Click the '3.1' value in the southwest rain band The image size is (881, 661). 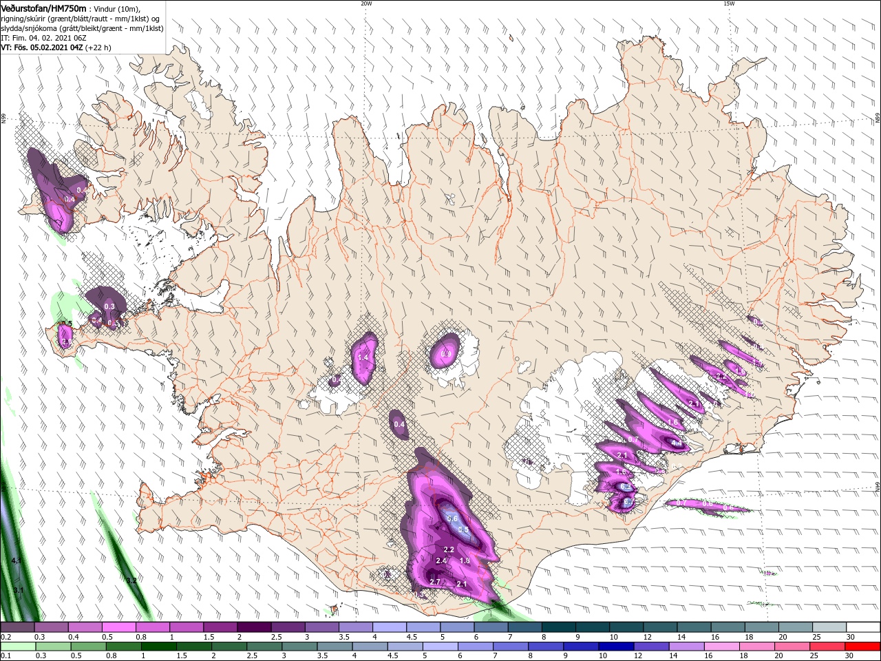pyautogui.click(x=19, y=591)
